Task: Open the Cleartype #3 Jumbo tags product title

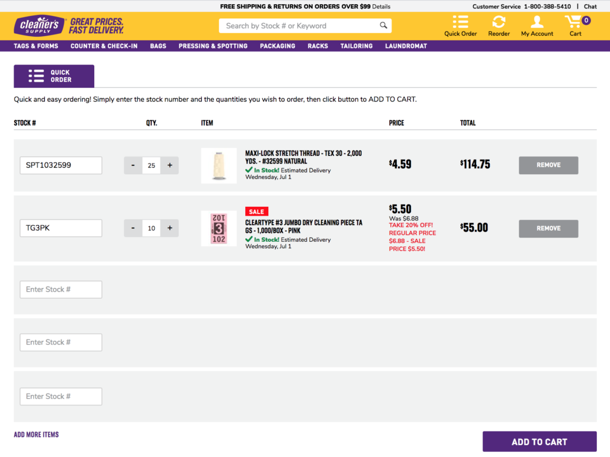Action: click(x=303, y=226)
